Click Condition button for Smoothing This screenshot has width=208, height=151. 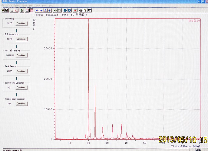(21, 23)
